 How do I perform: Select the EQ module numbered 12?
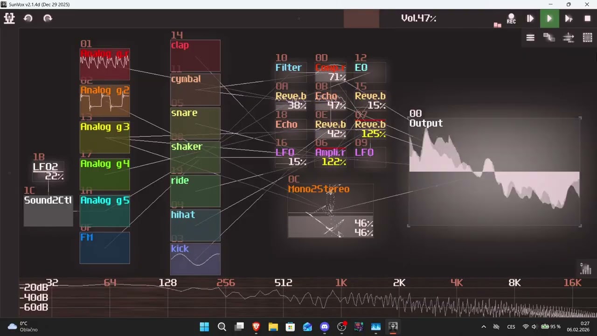point(370,72)
